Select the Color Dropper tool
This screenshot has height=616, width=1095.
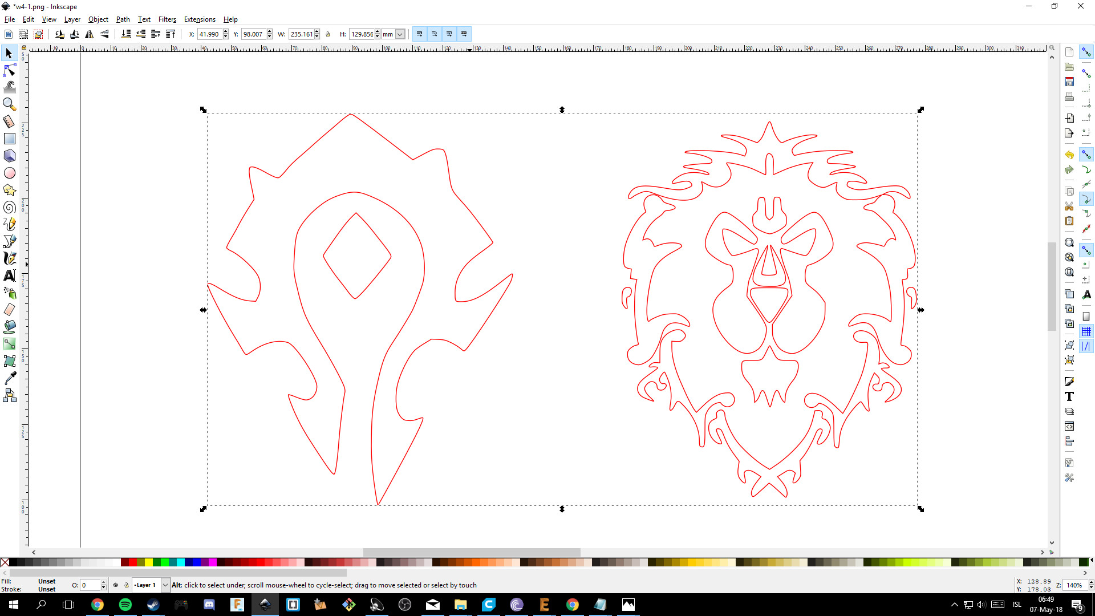[10, 378]
